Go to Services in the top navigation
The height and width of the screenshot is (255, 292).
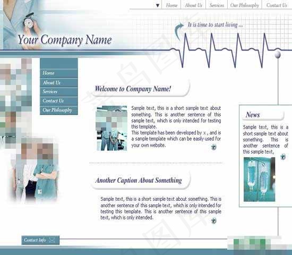(x=217, y=5)
